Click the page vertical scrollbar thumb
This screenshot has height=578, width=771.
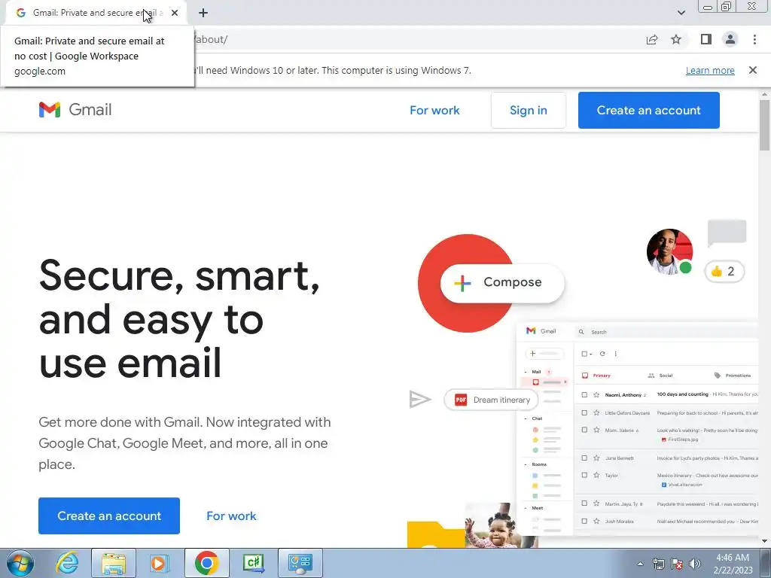(764, 126)
